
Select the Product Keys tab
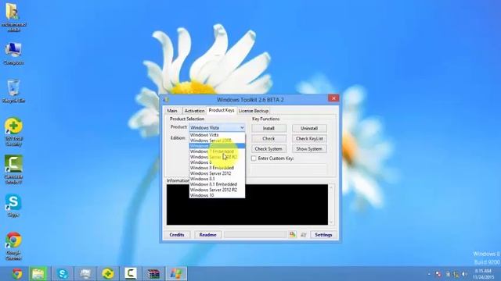pos(222,110)
